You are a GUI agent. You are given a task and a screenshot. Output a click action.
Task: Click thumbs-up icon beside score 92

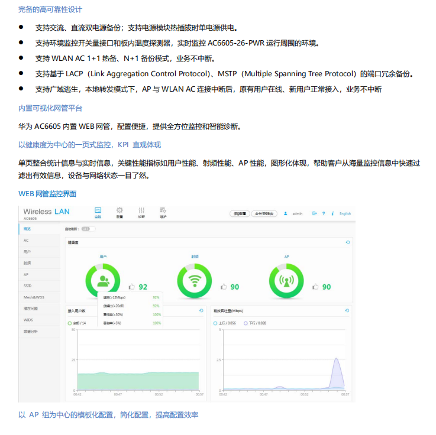[x=131, y=287]
